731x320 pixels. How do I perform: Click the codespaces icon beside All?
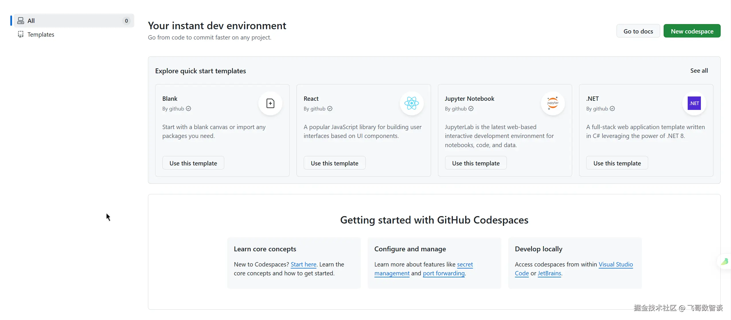point(21,21)
